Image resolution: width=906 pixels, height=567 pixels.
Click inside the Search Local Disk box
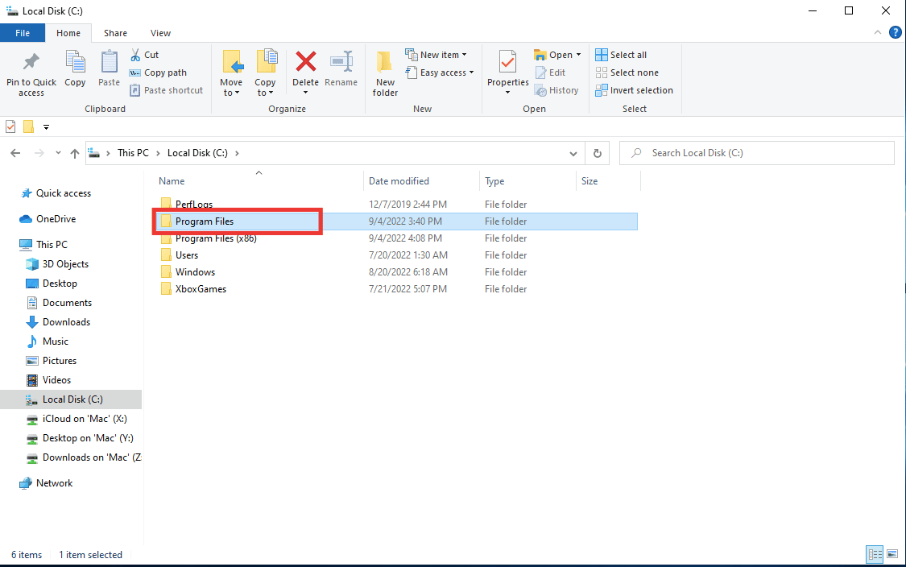757,152
